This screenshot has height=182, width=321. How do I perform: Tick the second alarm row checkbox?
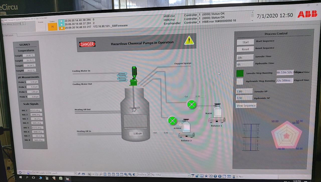[62, 24]
